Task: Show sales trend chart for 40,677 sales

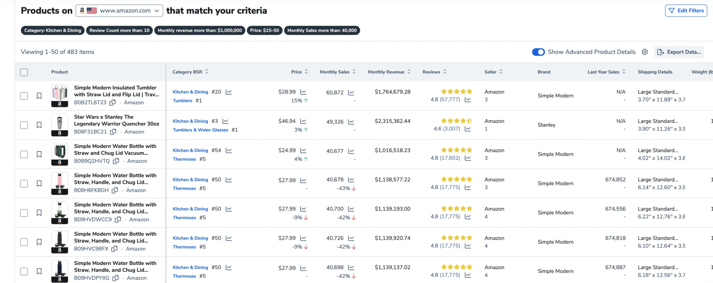Action: (x=351, y=152)
